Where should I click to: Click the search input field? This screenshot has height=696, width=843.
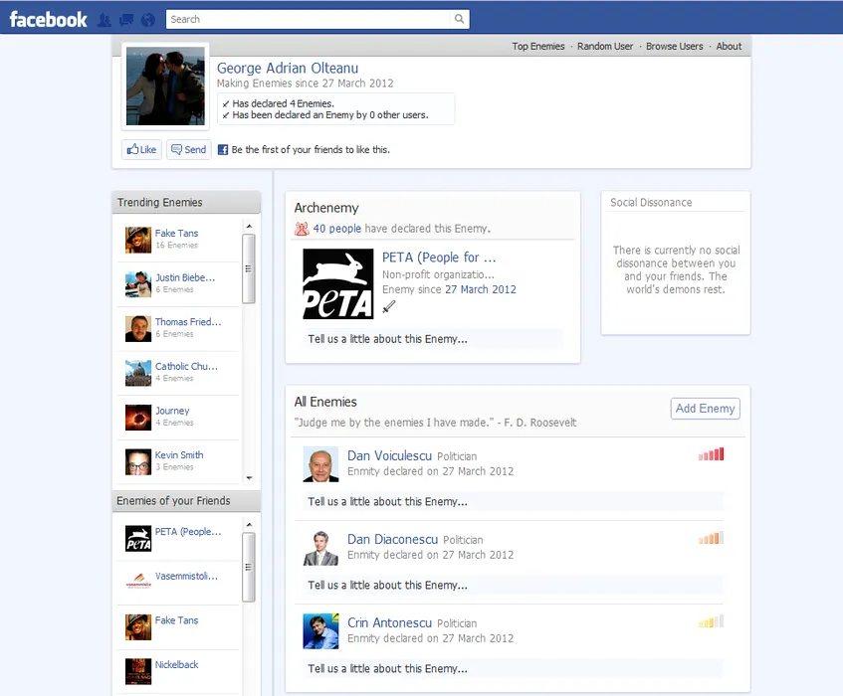point(309,19)
